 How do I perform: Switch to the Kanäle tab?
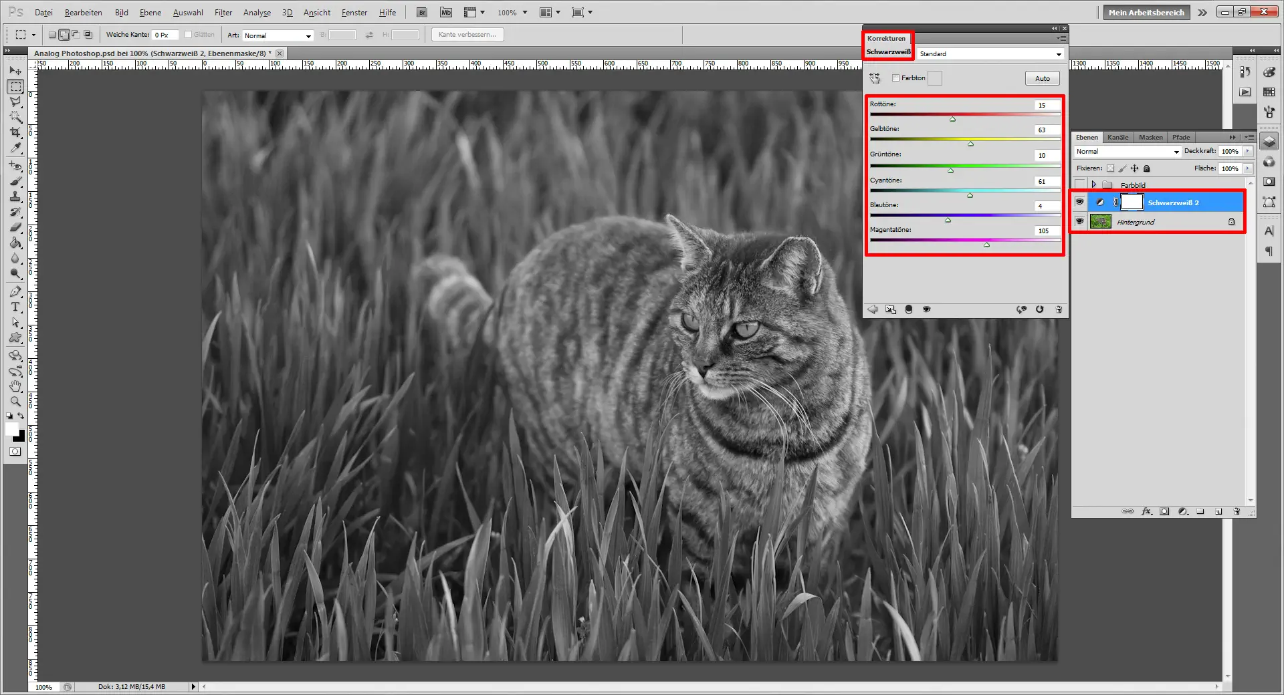pos(1117,138)
